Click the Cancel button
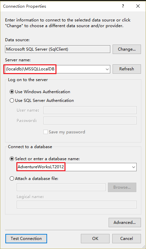The image size is (146, 249). tap(127, 239)
